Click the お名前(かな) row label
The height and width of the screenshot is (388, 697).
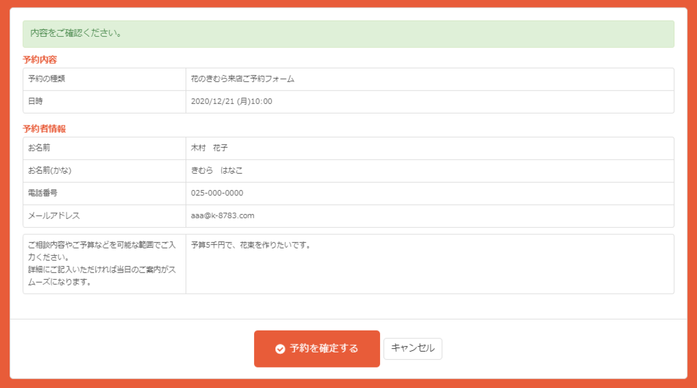coord(50,170)
